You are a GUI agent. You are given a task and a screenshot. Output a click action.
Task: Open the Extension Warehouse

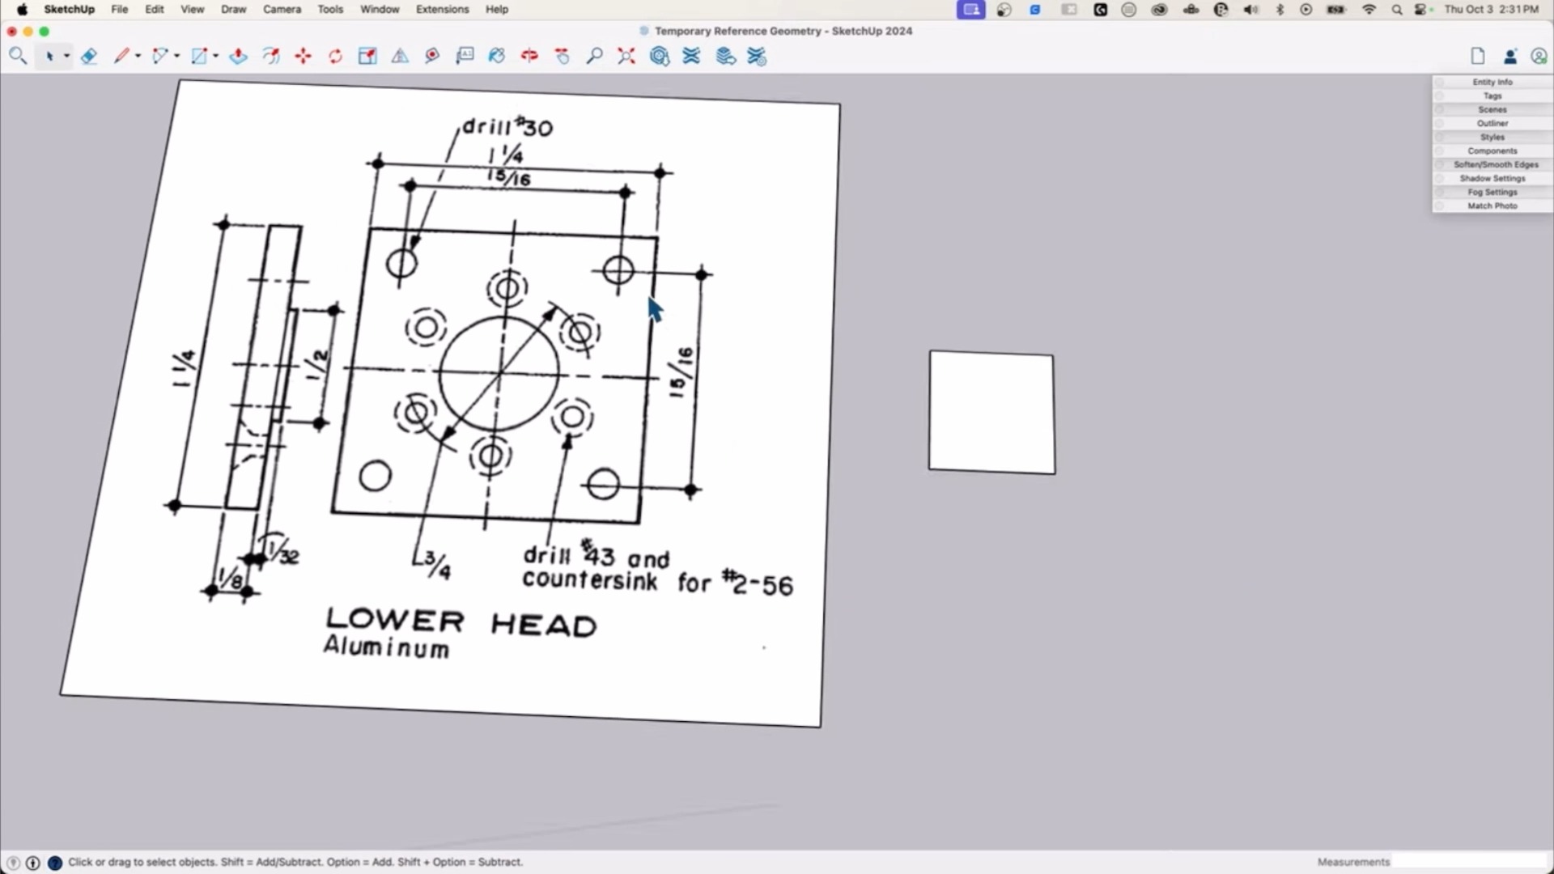click(x=691, y=56)
